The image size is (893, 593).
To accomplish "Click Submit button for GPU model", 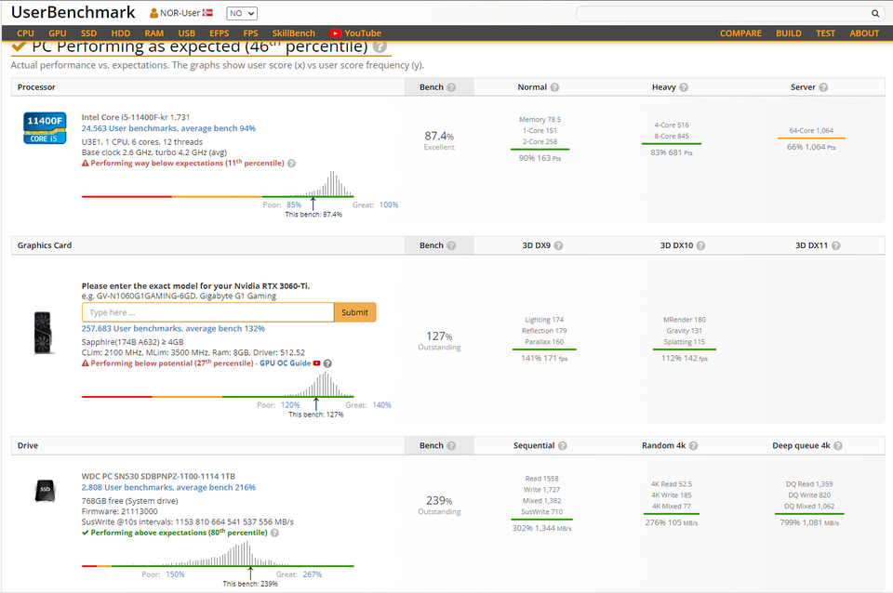I will click(x=354, y=312).
